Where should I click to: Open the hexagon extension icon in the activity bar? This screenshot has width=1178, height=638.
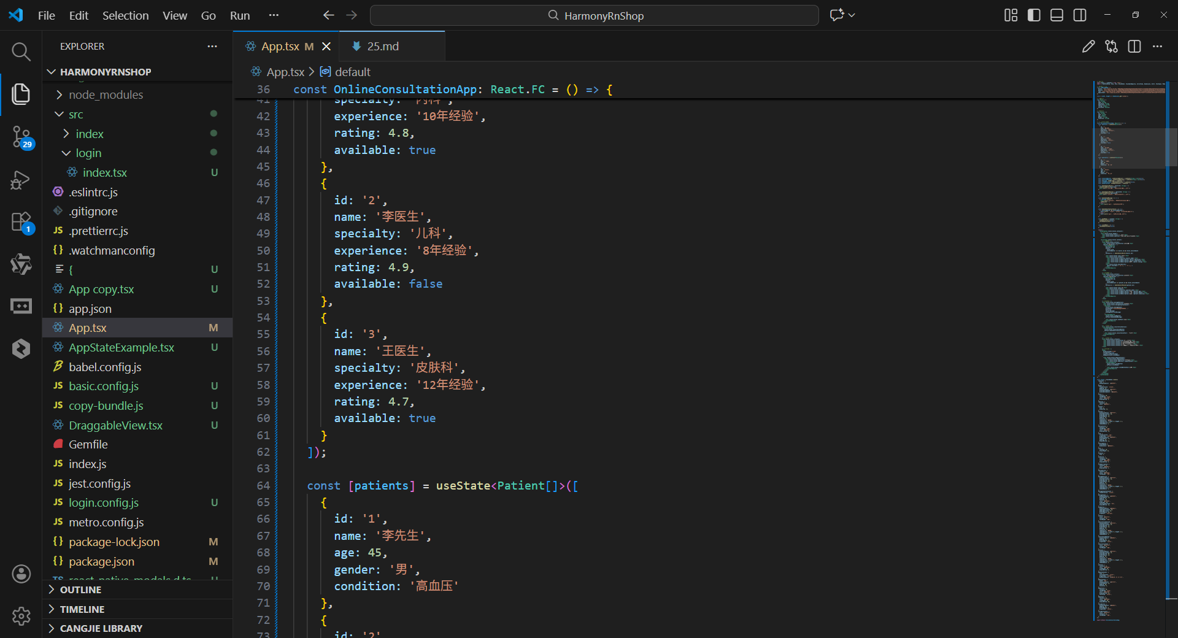coord(21,348)
